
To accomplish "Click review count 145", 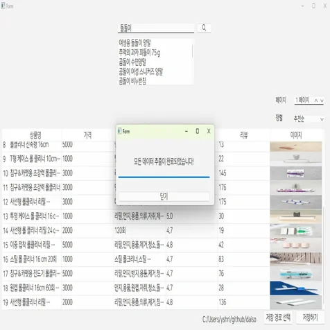I will coord(243,173).
